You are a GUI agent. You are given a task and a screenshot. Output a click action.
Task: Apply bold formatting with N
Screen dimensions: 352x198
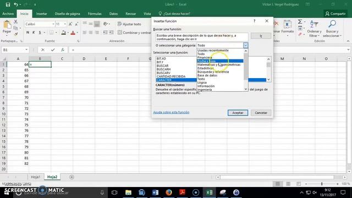coord(28,32)
